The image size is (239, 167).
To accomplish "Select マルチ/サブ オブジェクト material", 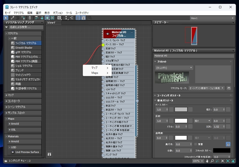I will [26, 79].
